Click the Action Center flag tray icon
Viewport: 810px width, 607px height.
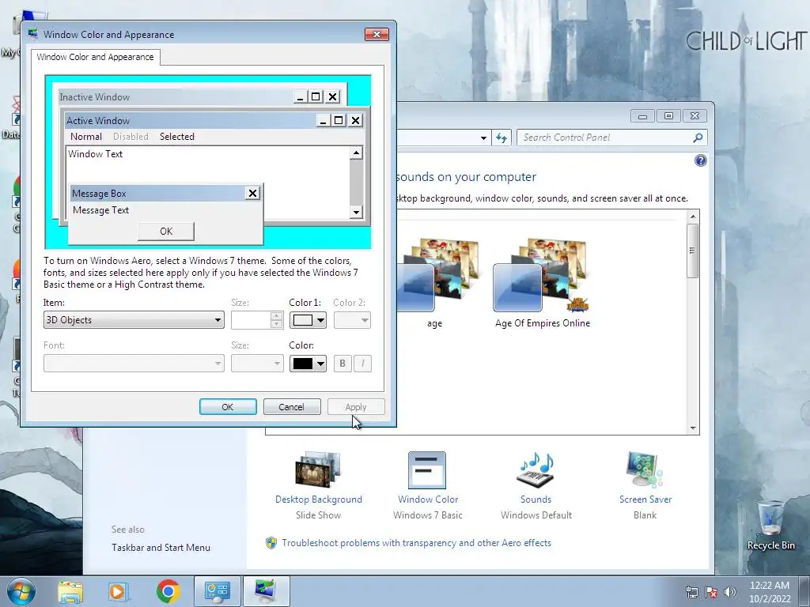pyautogui.click(x=711, y=592)
